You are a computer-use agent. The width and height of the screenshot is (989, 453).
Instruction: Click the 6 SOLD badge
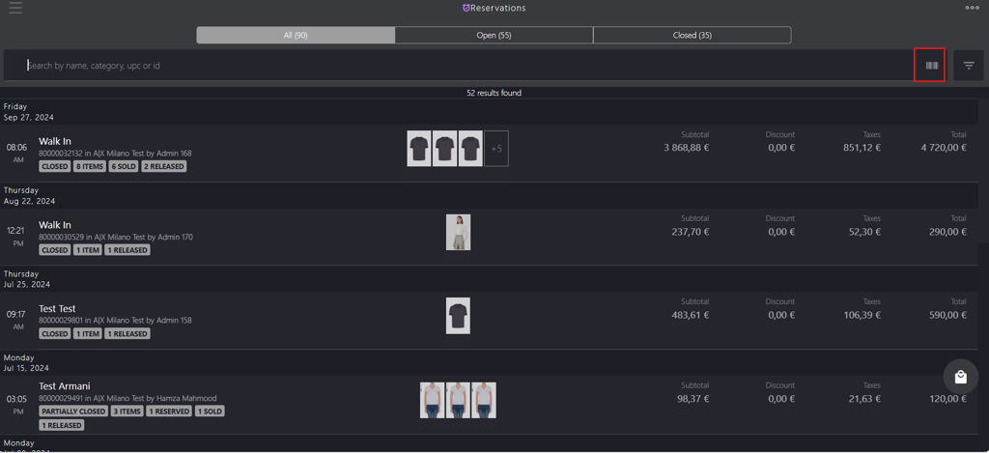click(124, 166)
